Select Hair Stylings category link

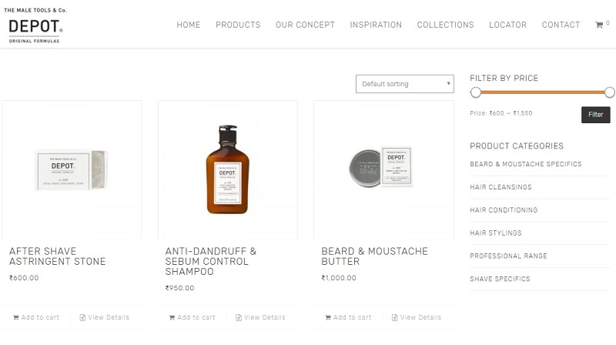pyautogui.click(x=496, y=233)
